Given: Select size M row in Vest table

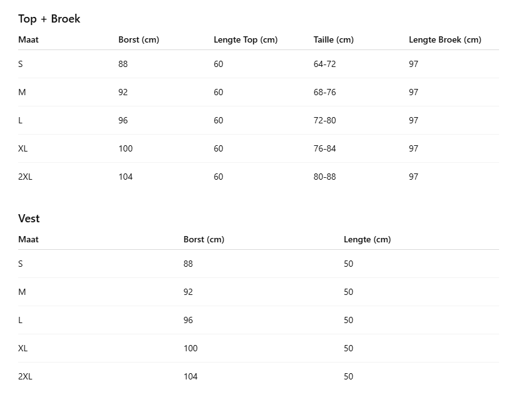Looking at the screenshot, I should point(22,292).
